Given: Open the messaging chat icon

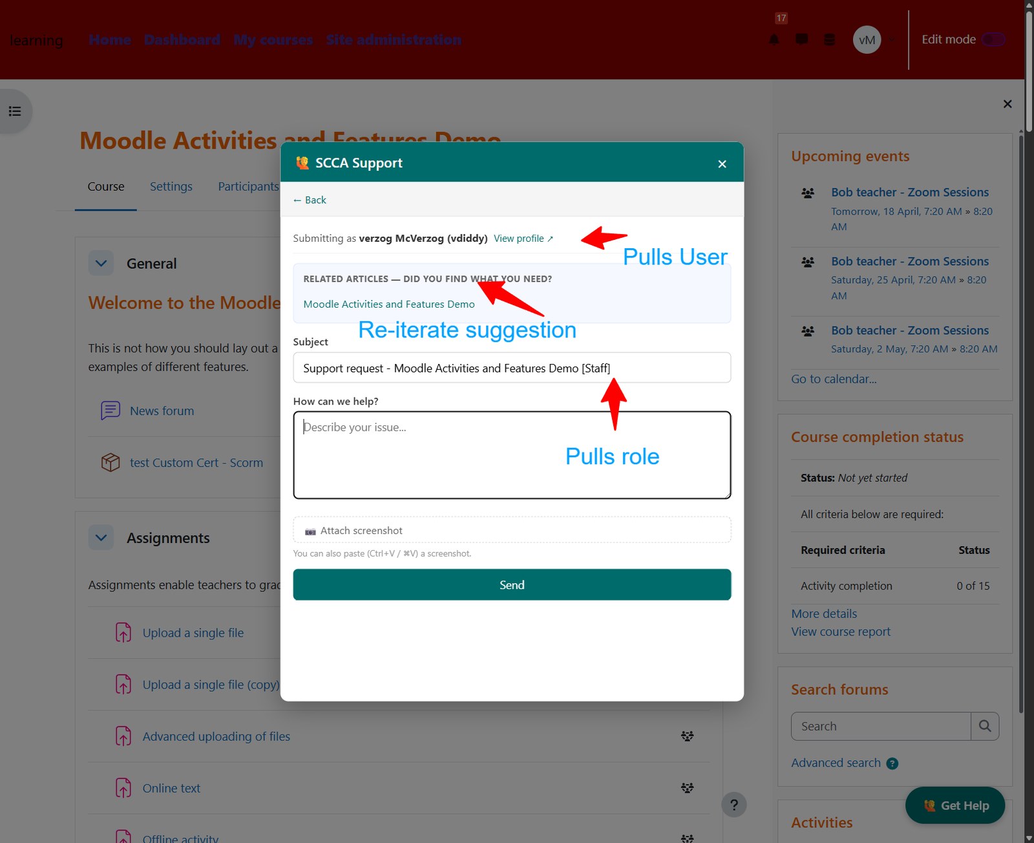Looking at the screenshot, I should coord(801,39).
